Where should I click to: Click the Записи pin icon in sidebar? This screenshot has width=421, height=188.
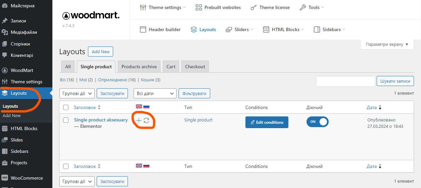click(5, 21)
